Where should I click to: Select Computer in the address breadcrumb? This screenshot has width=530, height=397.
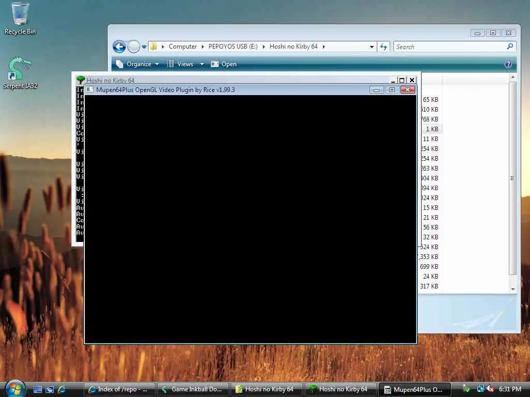point(183,46)
